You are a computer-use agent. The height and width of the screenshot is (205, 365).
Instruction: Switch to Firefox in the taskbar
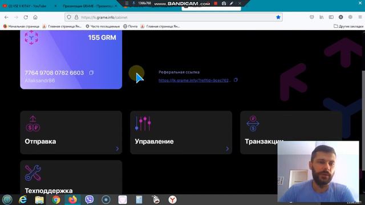[x=72, y=200]
